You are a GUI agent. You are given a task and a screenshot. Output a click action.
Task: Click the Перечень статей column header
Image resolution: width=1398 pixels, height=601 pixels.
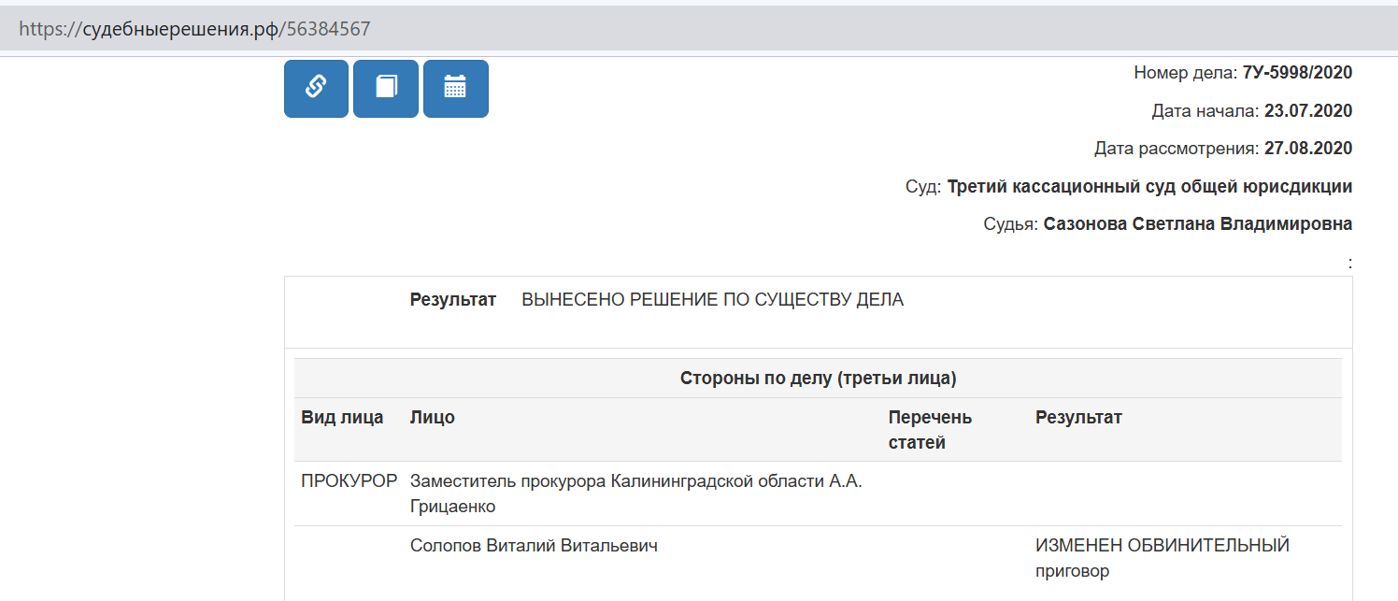[931, 430]
